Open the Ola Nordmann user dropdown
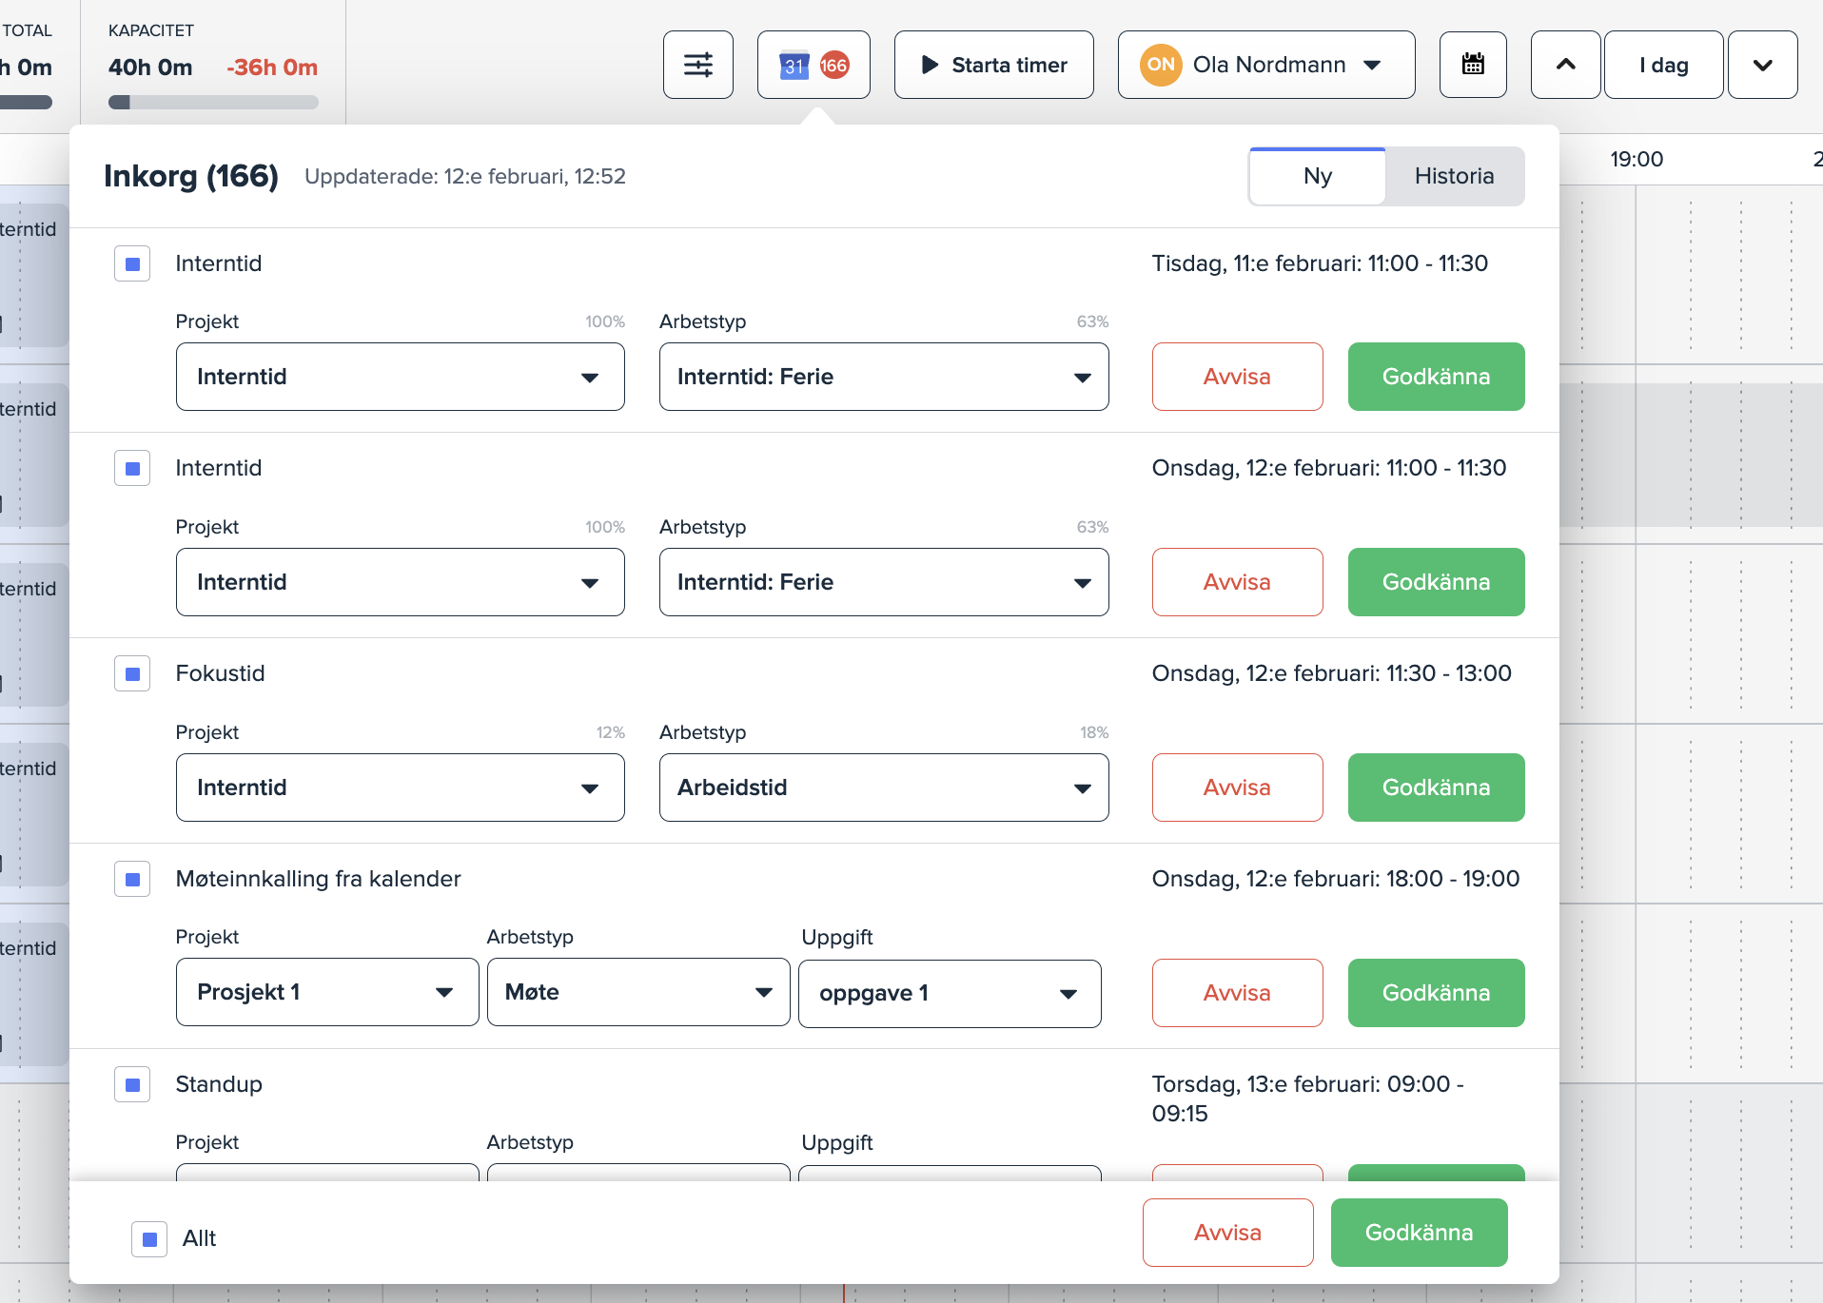This screenshot has height=1303, width=1823. point(1265,65)
